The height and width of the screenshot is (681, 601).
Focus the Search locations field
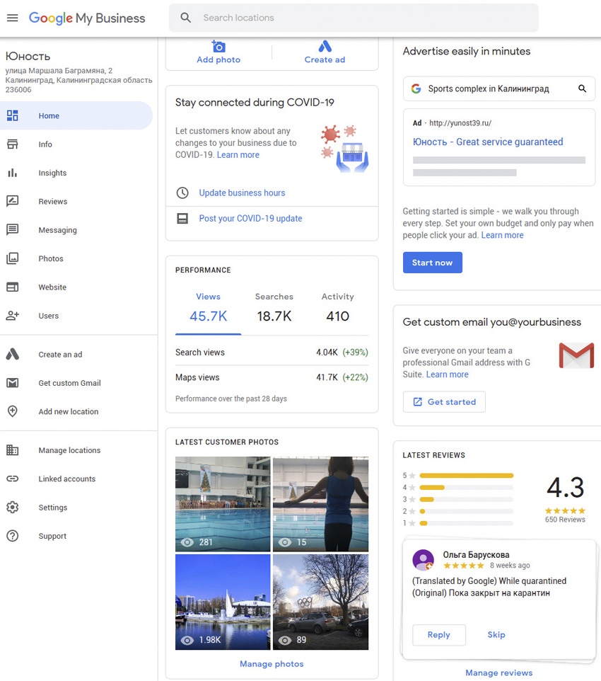coord(354,18)
